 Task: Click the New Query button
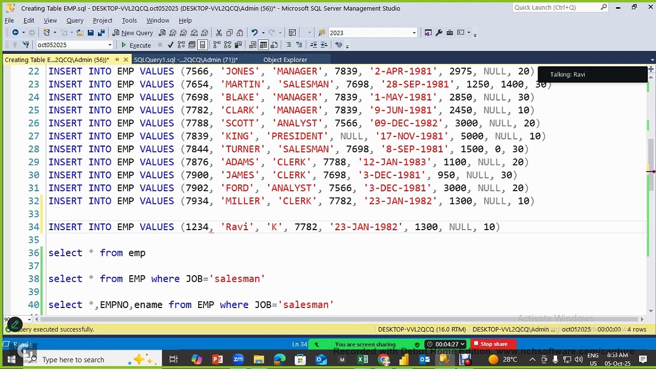(x=132, y=33)
